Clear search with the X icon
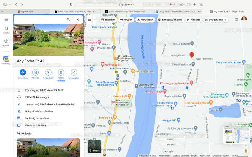Image resolution: width=252 pixels, height=157 pixels. 78,19
